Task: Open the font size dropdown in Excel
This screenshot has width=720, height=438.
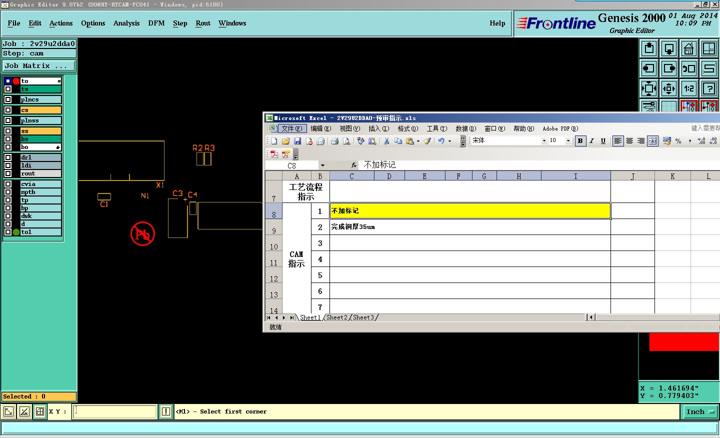Action: [568, 141]
